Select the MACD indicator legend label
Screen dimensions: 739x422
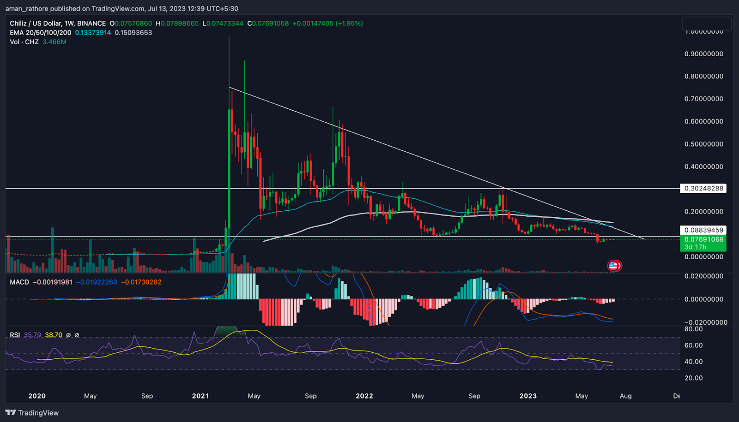(19, 282)
